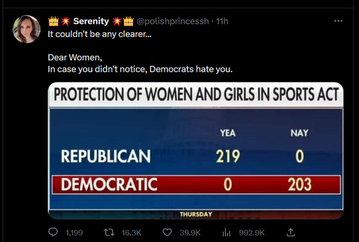Viewport: 359px width, 242px height.
Task: Click the 11h timestamp
Action: coord(221,22)
